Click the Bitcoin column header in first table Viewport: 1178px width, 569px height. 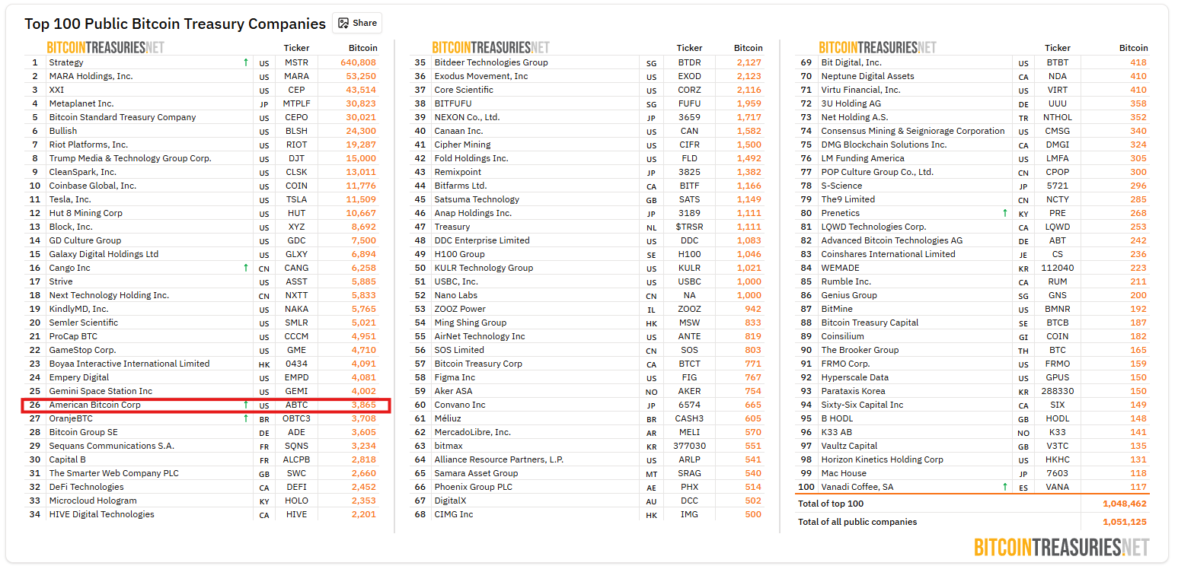(x=362, y=48)
